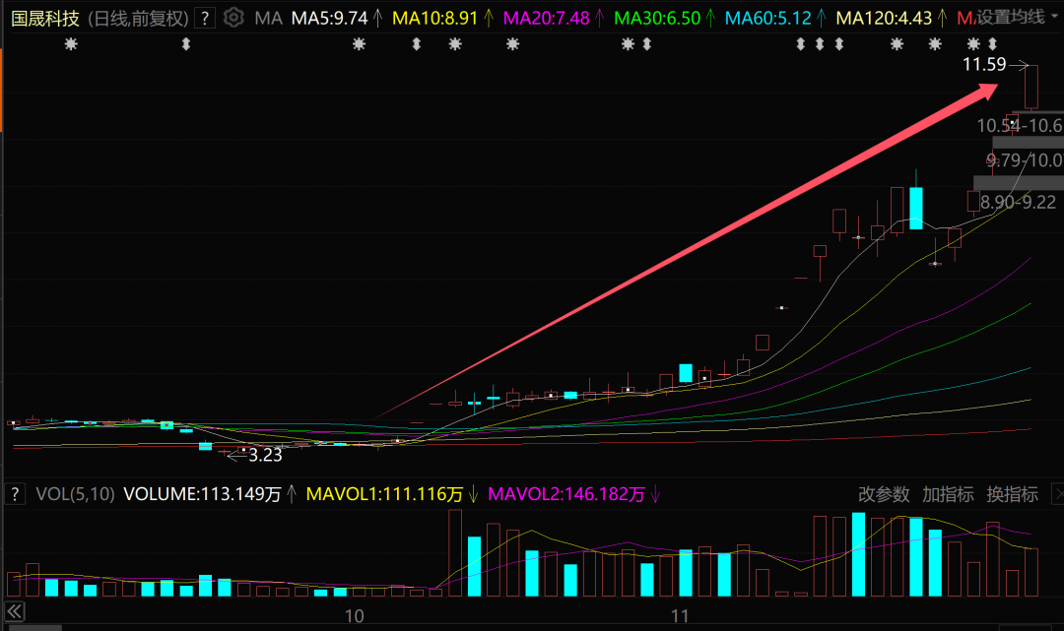Click the MA indicator label
1064x631 pixels.
(268, 19)
